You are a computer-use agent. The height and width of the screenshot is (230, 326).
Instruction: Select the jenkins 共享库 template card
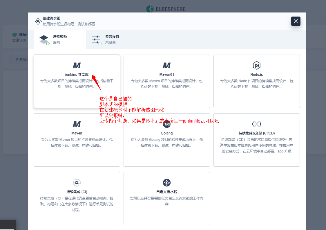click(77, 81)
